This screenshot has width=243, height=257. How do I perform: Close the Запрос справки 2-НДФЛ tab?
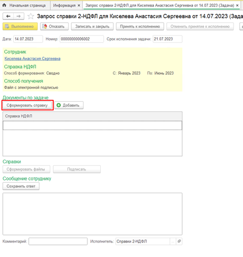point(237,6)
